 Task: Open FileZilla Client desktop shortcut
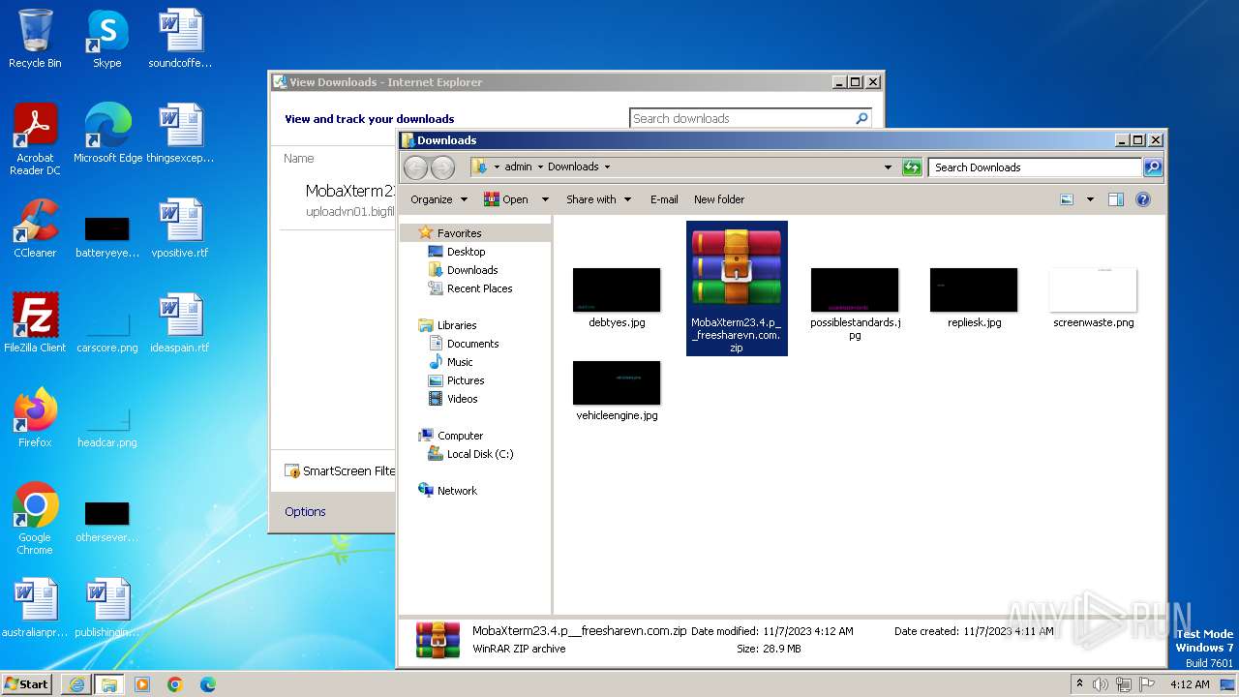(x=35, y=322)
